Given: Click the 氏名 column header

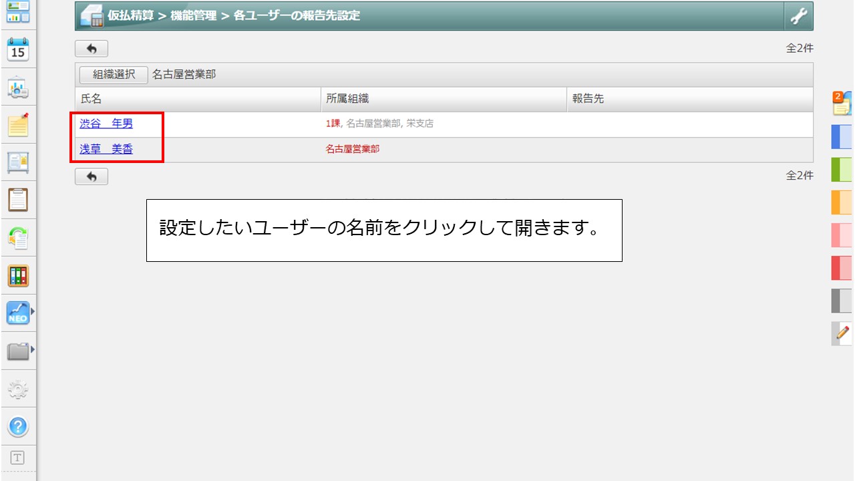Looking at the screenshot, I should 198,99.
